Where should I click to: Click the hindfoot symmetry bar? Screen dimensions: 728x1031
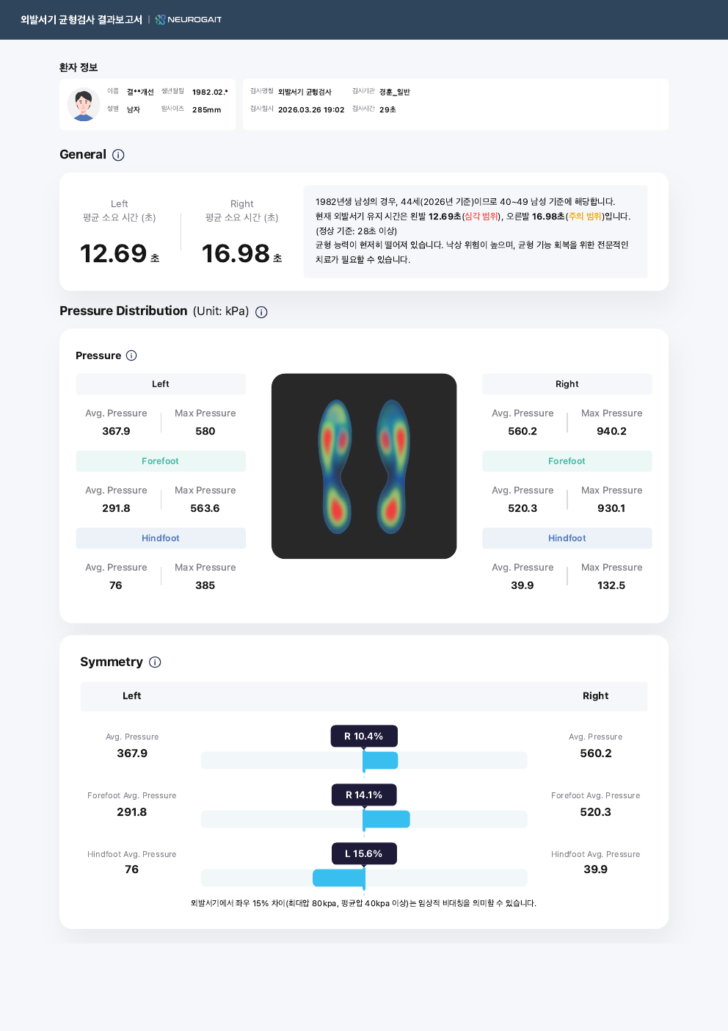pos(364,878)
